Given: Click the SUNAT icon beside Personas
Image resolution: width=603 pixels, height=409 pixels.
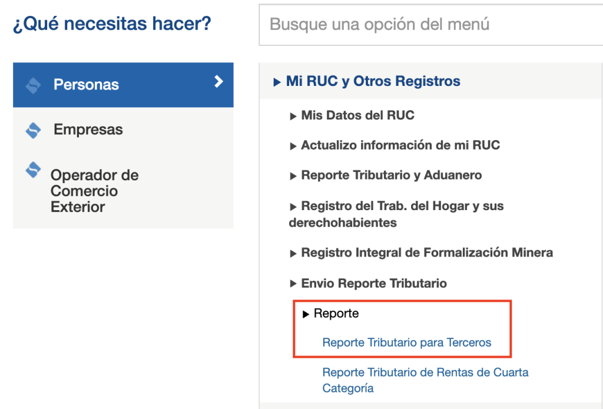Looking at the screenshot, I should (x=34, y=85).
